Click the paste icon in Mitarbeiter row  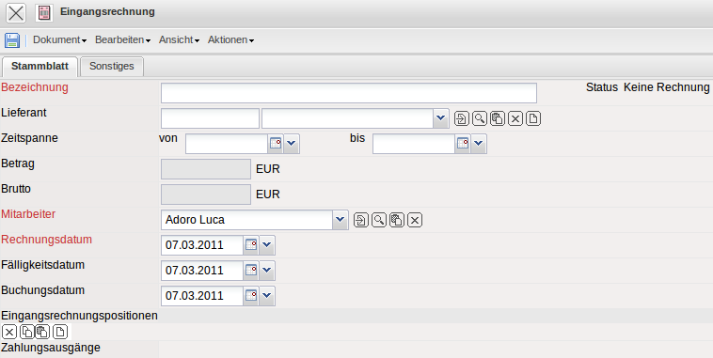[397, 220]
